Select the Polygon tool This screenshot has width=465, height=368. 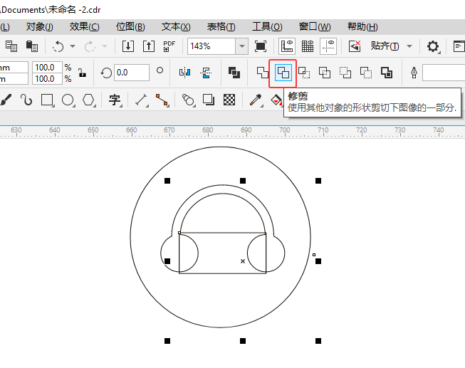coord(89,100)
